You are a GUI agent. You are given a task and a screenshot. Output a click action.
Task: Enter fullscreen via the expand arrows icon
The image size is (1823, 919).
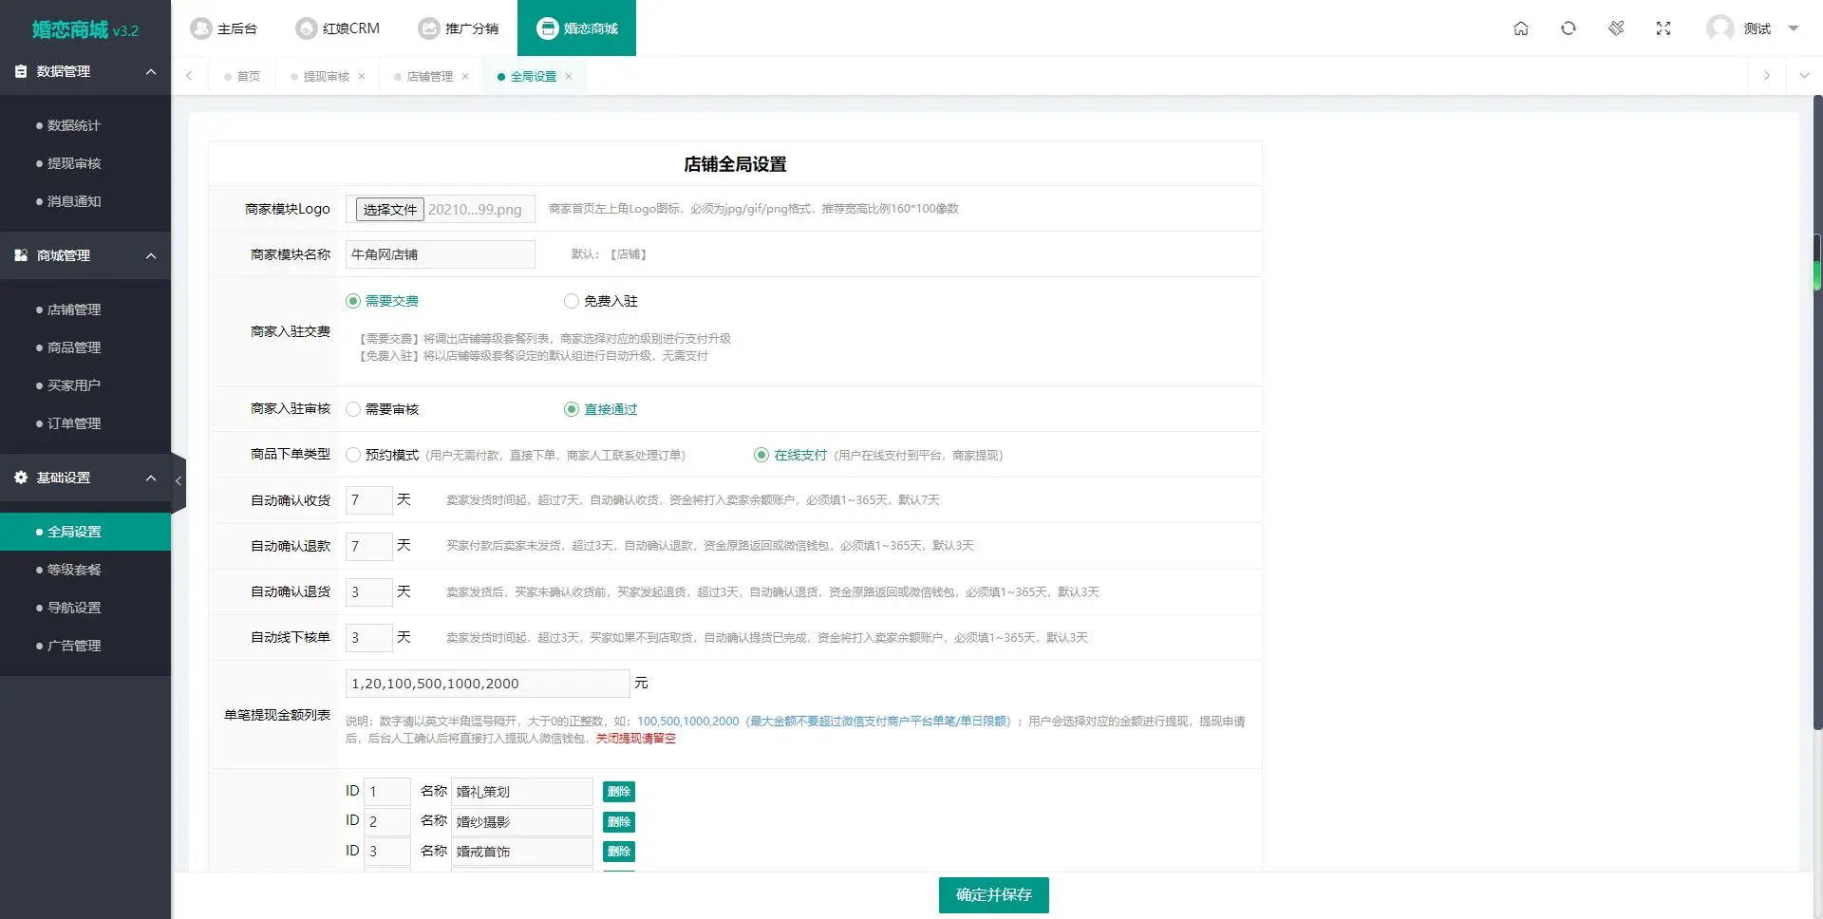(x=1663, y=28)
